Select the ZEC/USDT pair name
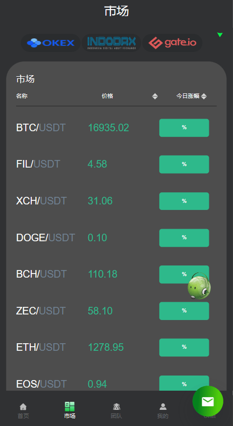This screenshot has height=426, width=233. pos(41,311)
